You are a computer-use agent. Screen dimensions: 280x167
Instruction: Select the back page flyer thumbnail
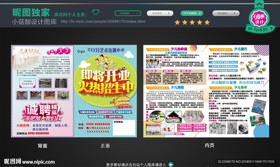(x=42, y=91)
